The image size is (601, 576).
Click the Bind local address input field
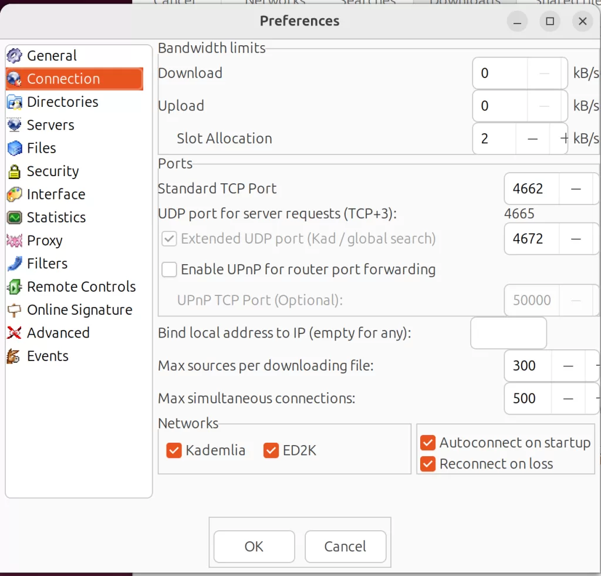tap(508, 333)
